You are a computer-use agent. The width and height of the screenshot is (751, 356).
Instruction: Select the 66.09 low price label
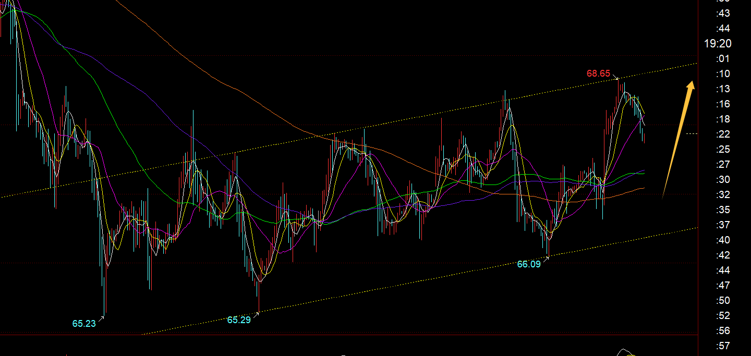(528, 264)
